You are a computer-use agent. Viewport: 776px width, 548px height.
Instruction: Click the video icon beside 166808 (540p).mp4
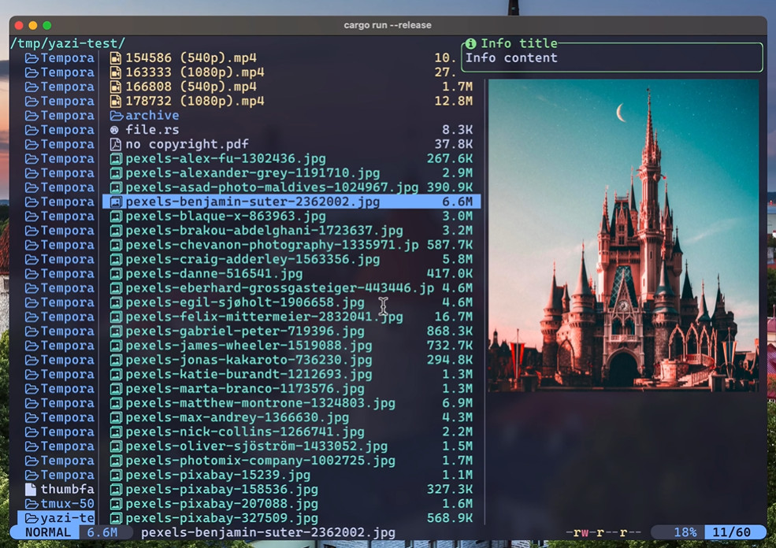point(115,87)
